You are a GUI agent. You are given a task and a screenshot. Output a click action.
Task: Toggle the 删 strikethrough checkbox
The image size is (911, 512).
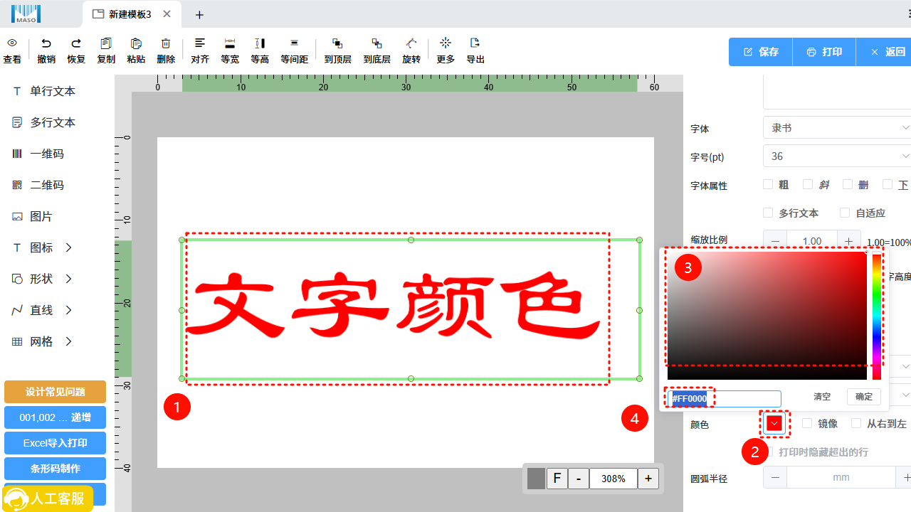point(848,184)
